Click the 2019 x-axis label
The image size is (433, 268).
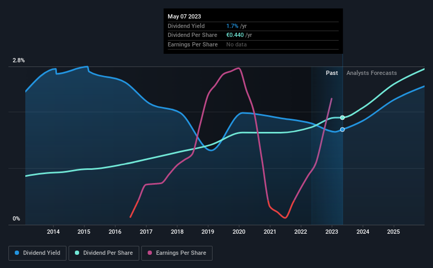[x=208, y=232]
